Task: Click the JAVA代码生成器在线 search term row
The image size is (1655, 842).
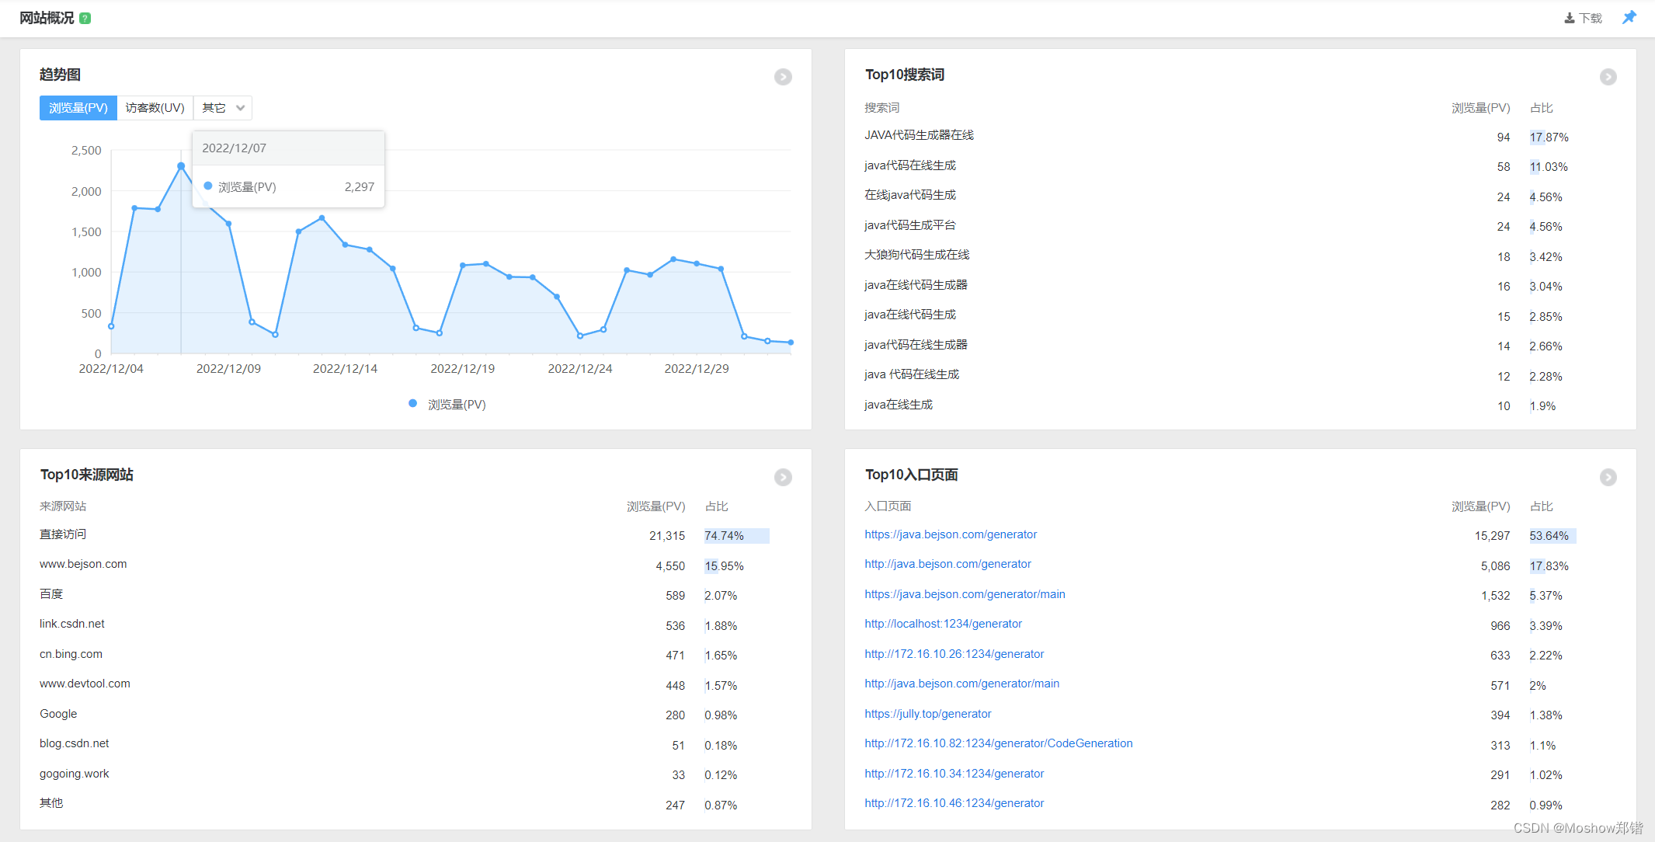Action: [x=919, y=135]
